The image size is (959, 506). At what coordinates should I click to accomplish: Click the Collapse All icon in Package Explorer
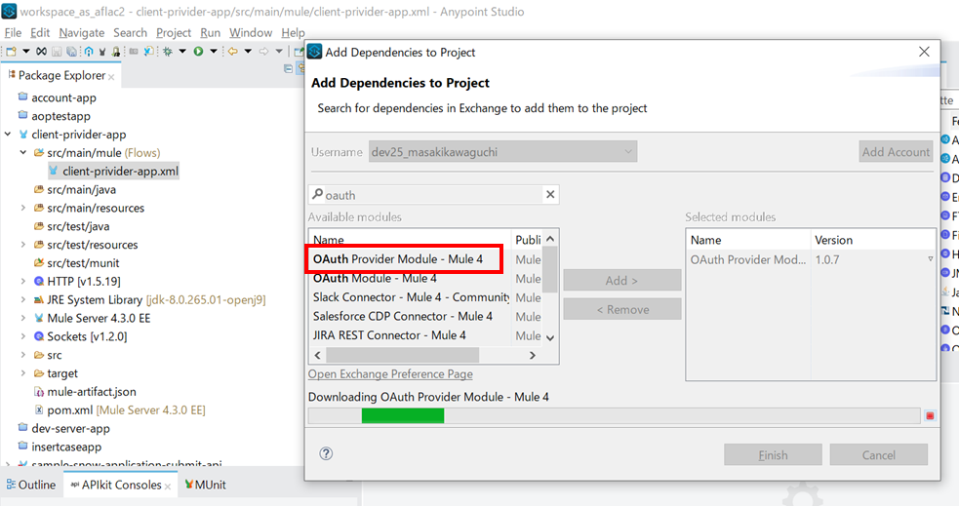tap(288, 68)
